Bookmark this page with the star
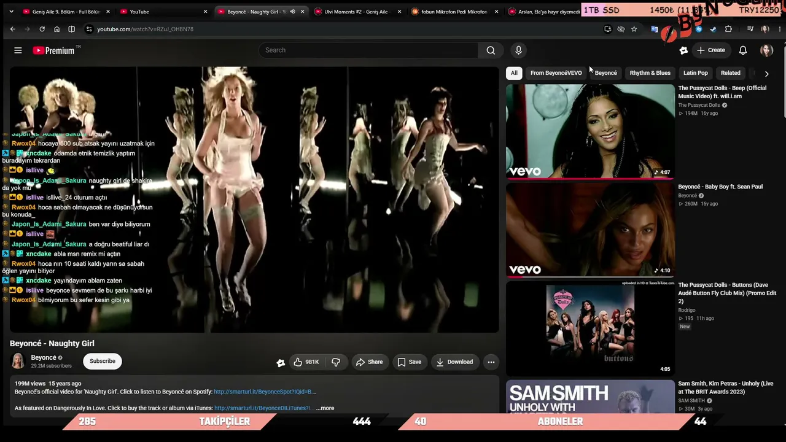 click(634, 29)
